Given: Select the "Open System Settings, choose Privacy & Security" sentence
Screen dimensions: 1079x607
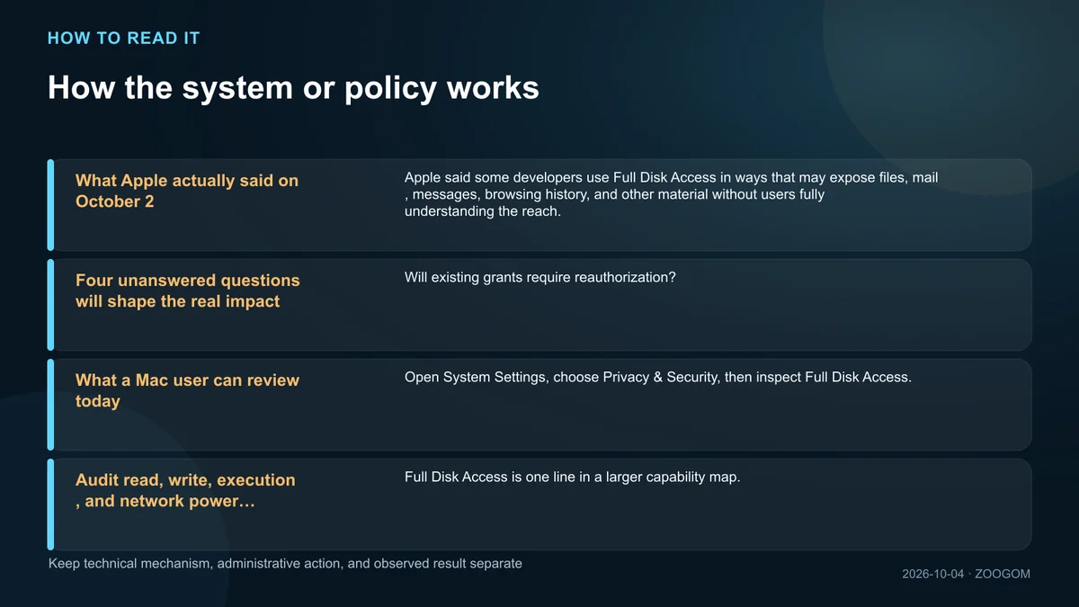Looking at the screenshot, I should [x=658, y=377].
